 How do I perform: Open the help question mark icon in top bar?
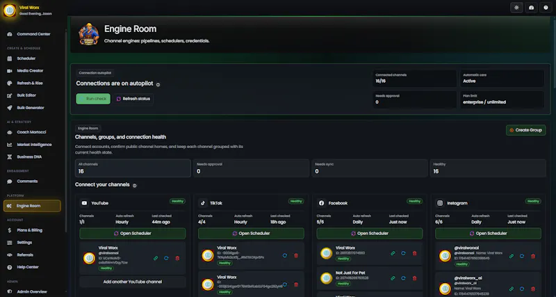[546, 8]
